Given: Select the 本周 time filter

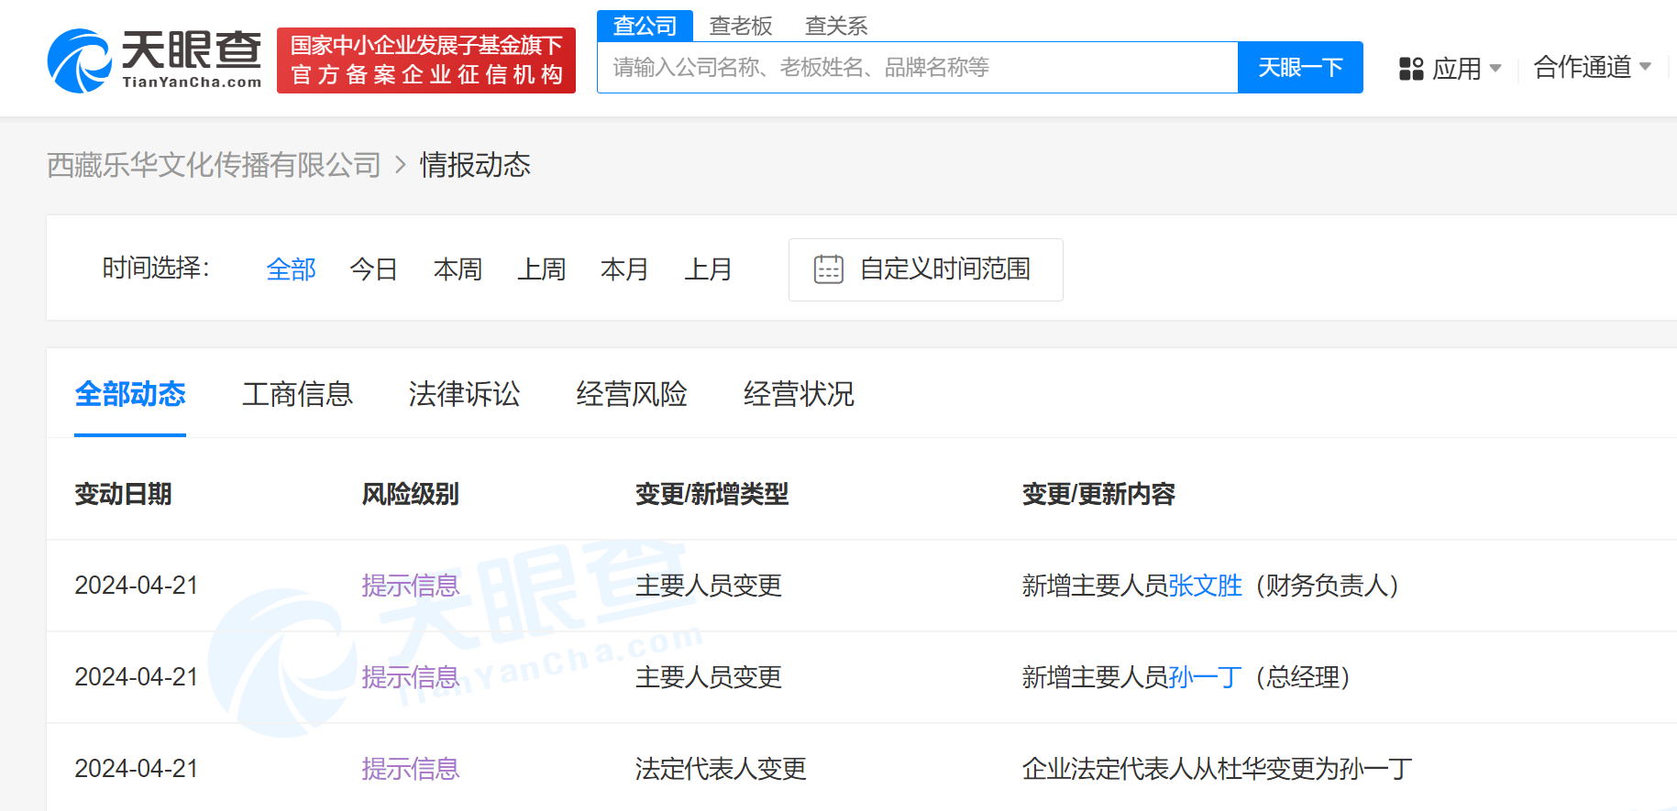Looking at the screenshot, I should pos(458,269).
